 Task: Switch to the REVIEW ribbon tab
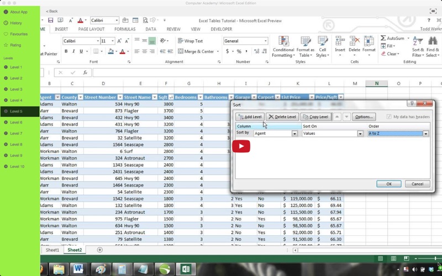[173, 29]
